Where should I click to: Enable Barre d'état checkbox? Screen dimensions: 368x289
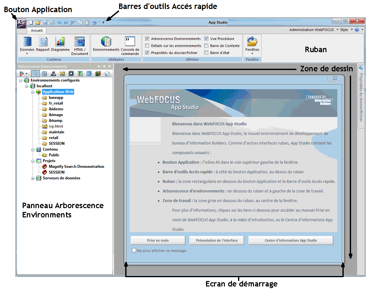pos(206,53)
